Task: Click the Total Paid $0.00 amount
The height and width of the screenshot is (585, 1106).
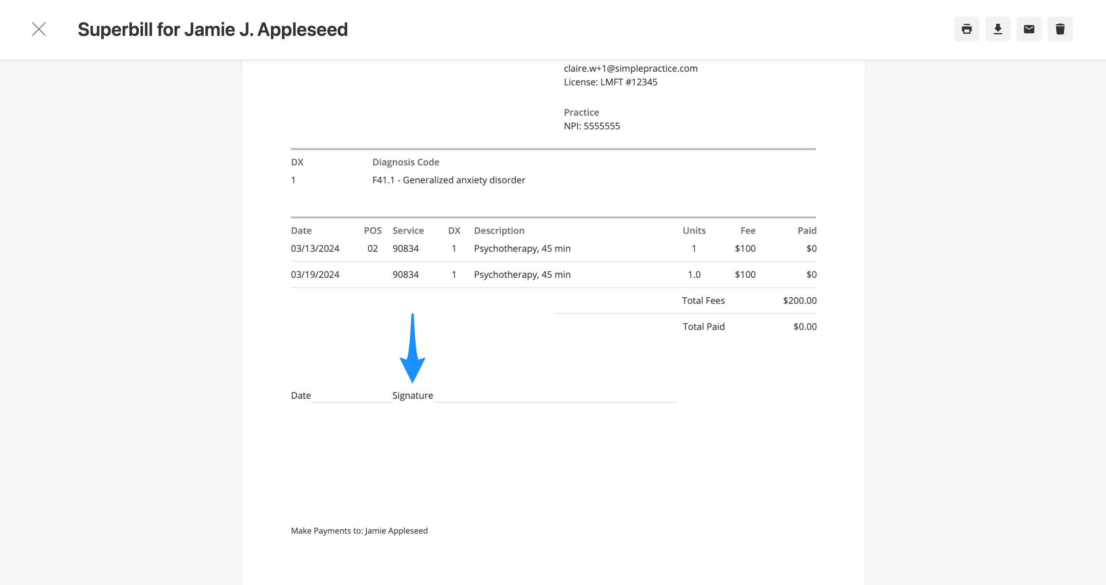Action: click(x=805, y=327)
